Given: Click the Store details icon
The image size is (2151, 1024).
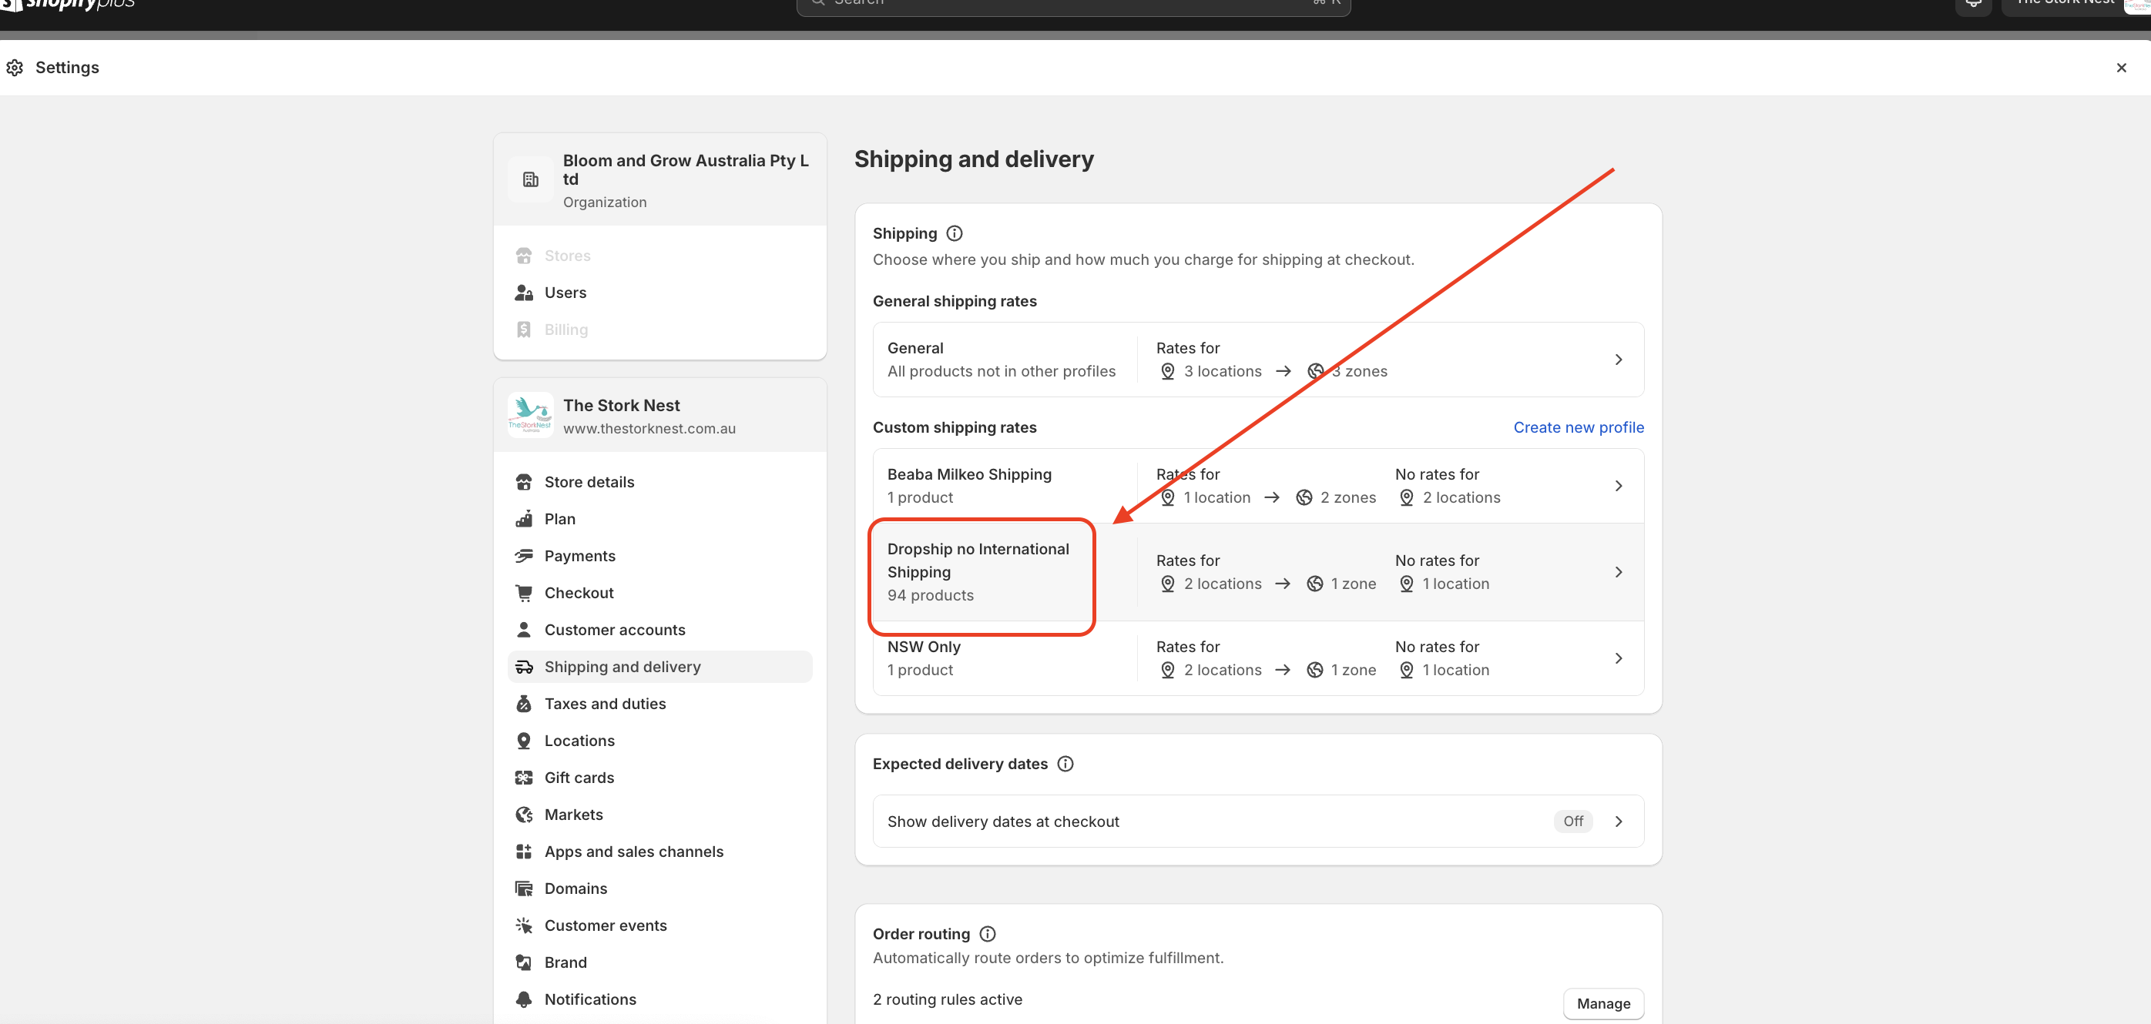Looking at the screenshot, I should click(524, 483).
